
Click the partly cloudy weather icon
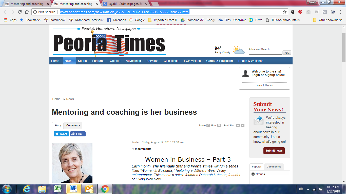point(239,50)
